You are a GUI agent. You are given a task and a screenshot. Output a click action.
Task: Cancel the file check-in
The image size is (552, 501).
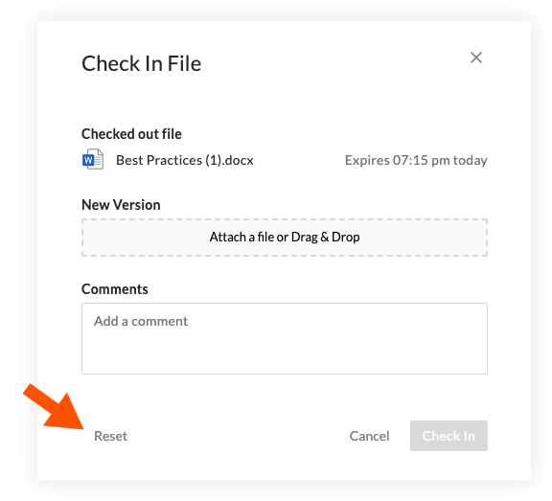point(369,436)
